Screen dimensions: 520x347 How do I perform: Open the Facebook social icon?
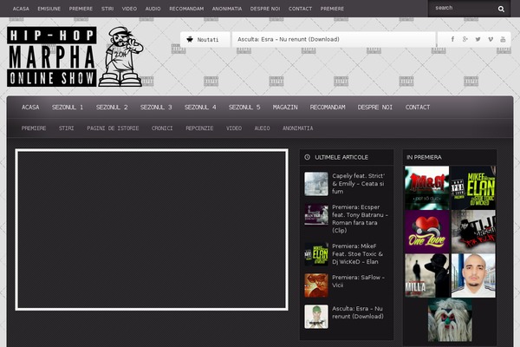click(x=452, y=39)
